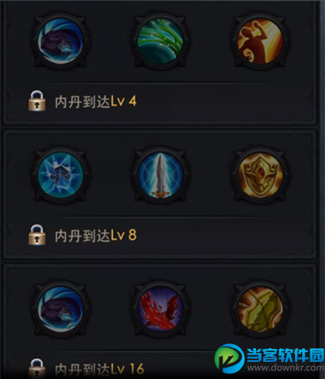Viewport: 325px width, 379px height.
Task: Open the www.downkr.com link
Action: point(285,368)
